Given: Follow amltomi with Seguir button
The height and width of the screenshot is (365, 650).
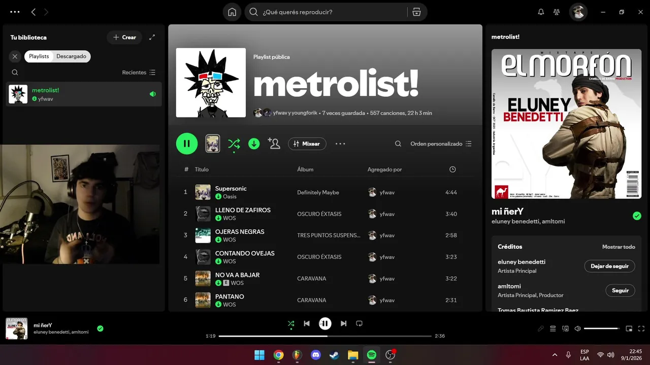Looking at the screenshot, I should (620, 290).
